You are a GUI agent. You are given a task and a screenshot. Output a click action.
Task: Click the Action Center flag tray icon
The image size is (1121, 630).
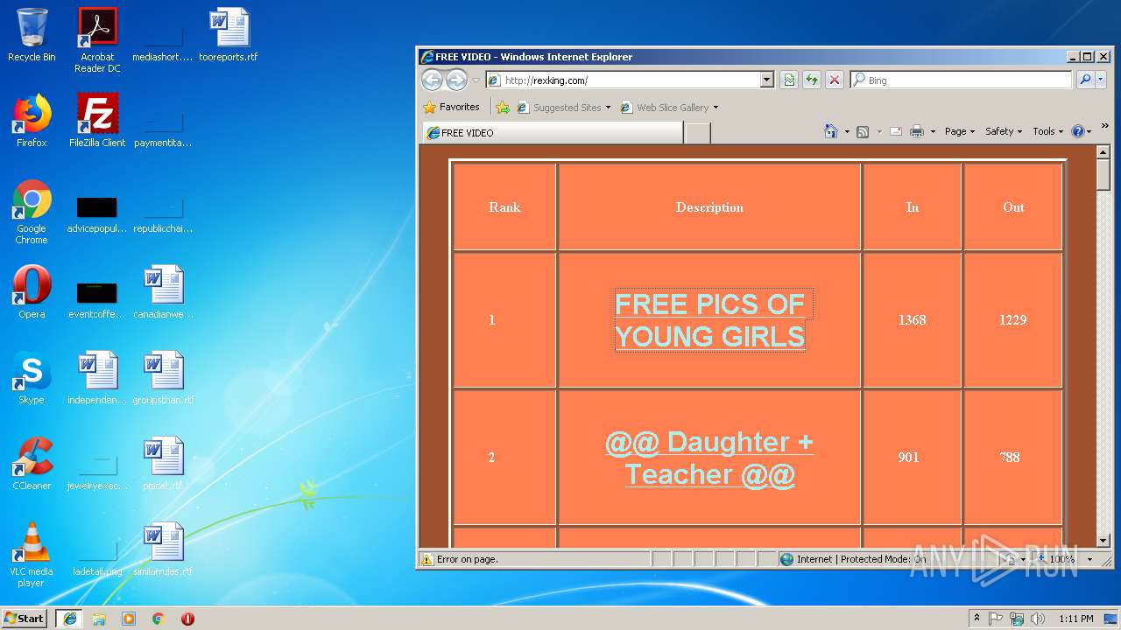(996, 619)
